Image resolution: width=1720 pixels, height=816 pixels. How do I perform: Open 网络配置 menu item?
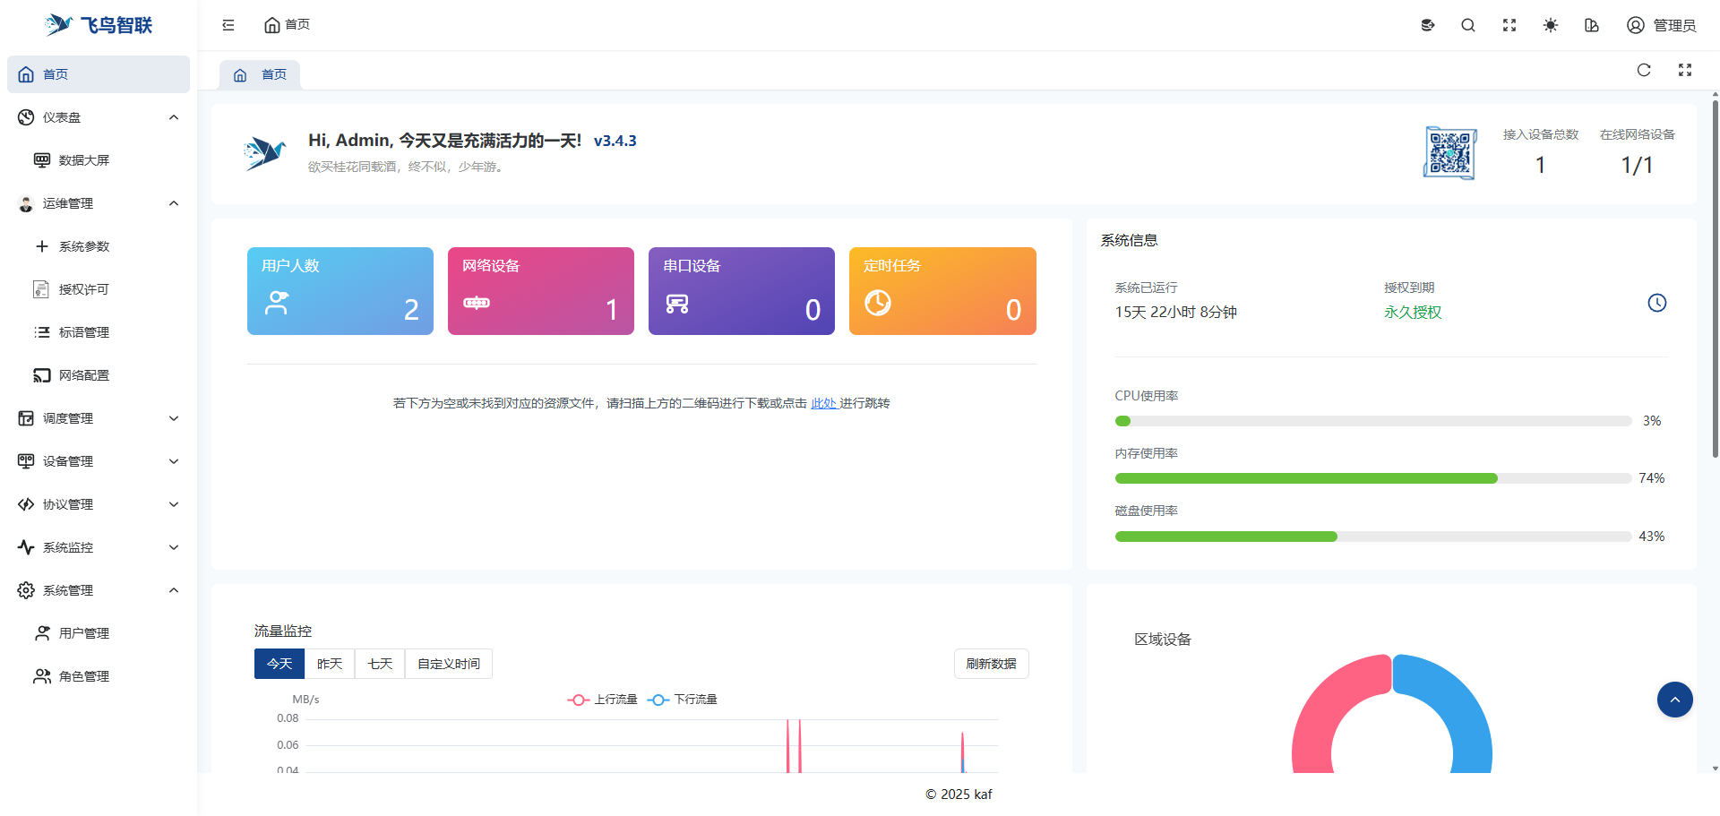(x=99, y=375)
